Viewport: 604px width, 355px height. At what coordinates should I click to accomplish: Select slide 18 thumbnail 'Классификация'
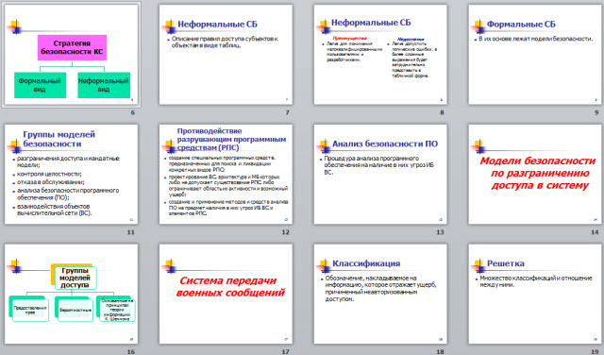pos(380,294)
